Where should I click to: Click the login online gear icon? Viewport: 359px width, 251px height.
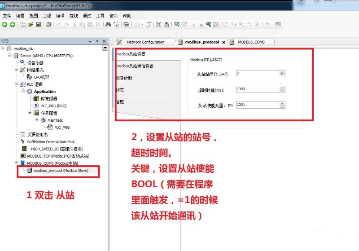tap(177, 24)
